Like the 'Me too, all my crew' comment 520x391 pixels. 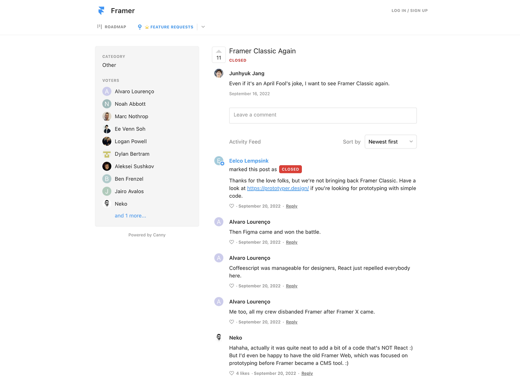pyautogui.click(x=232, y=322)
